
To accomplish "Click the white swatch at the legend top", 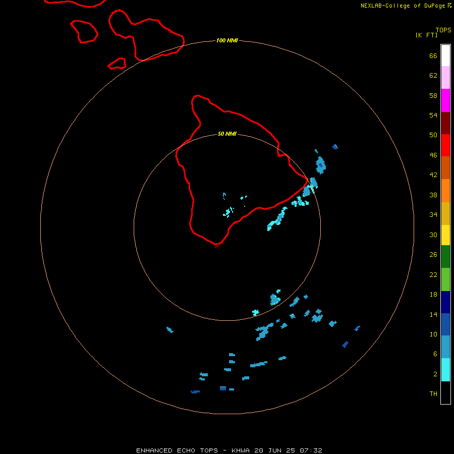I will pyautogui.click(x=445, y=55).
